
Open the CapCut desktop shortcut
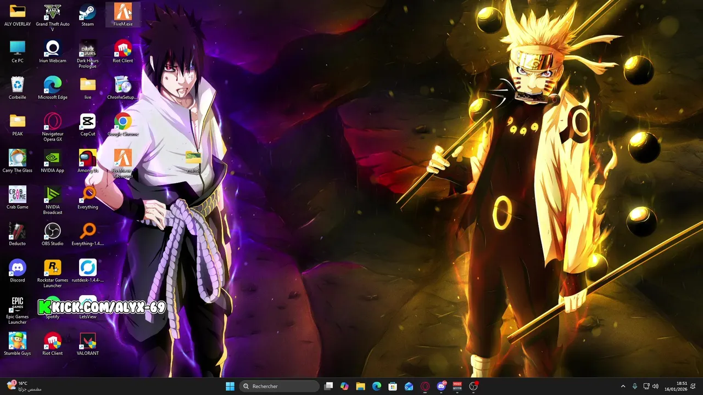pos(87,125)
